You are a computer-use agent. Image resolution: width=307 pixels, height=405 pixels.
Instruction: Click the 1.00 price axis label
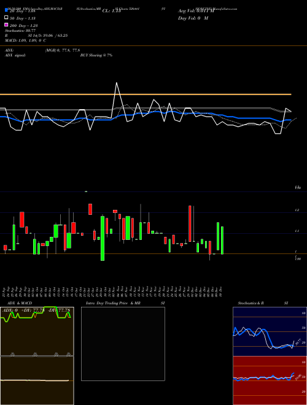(x=298, y=258)
